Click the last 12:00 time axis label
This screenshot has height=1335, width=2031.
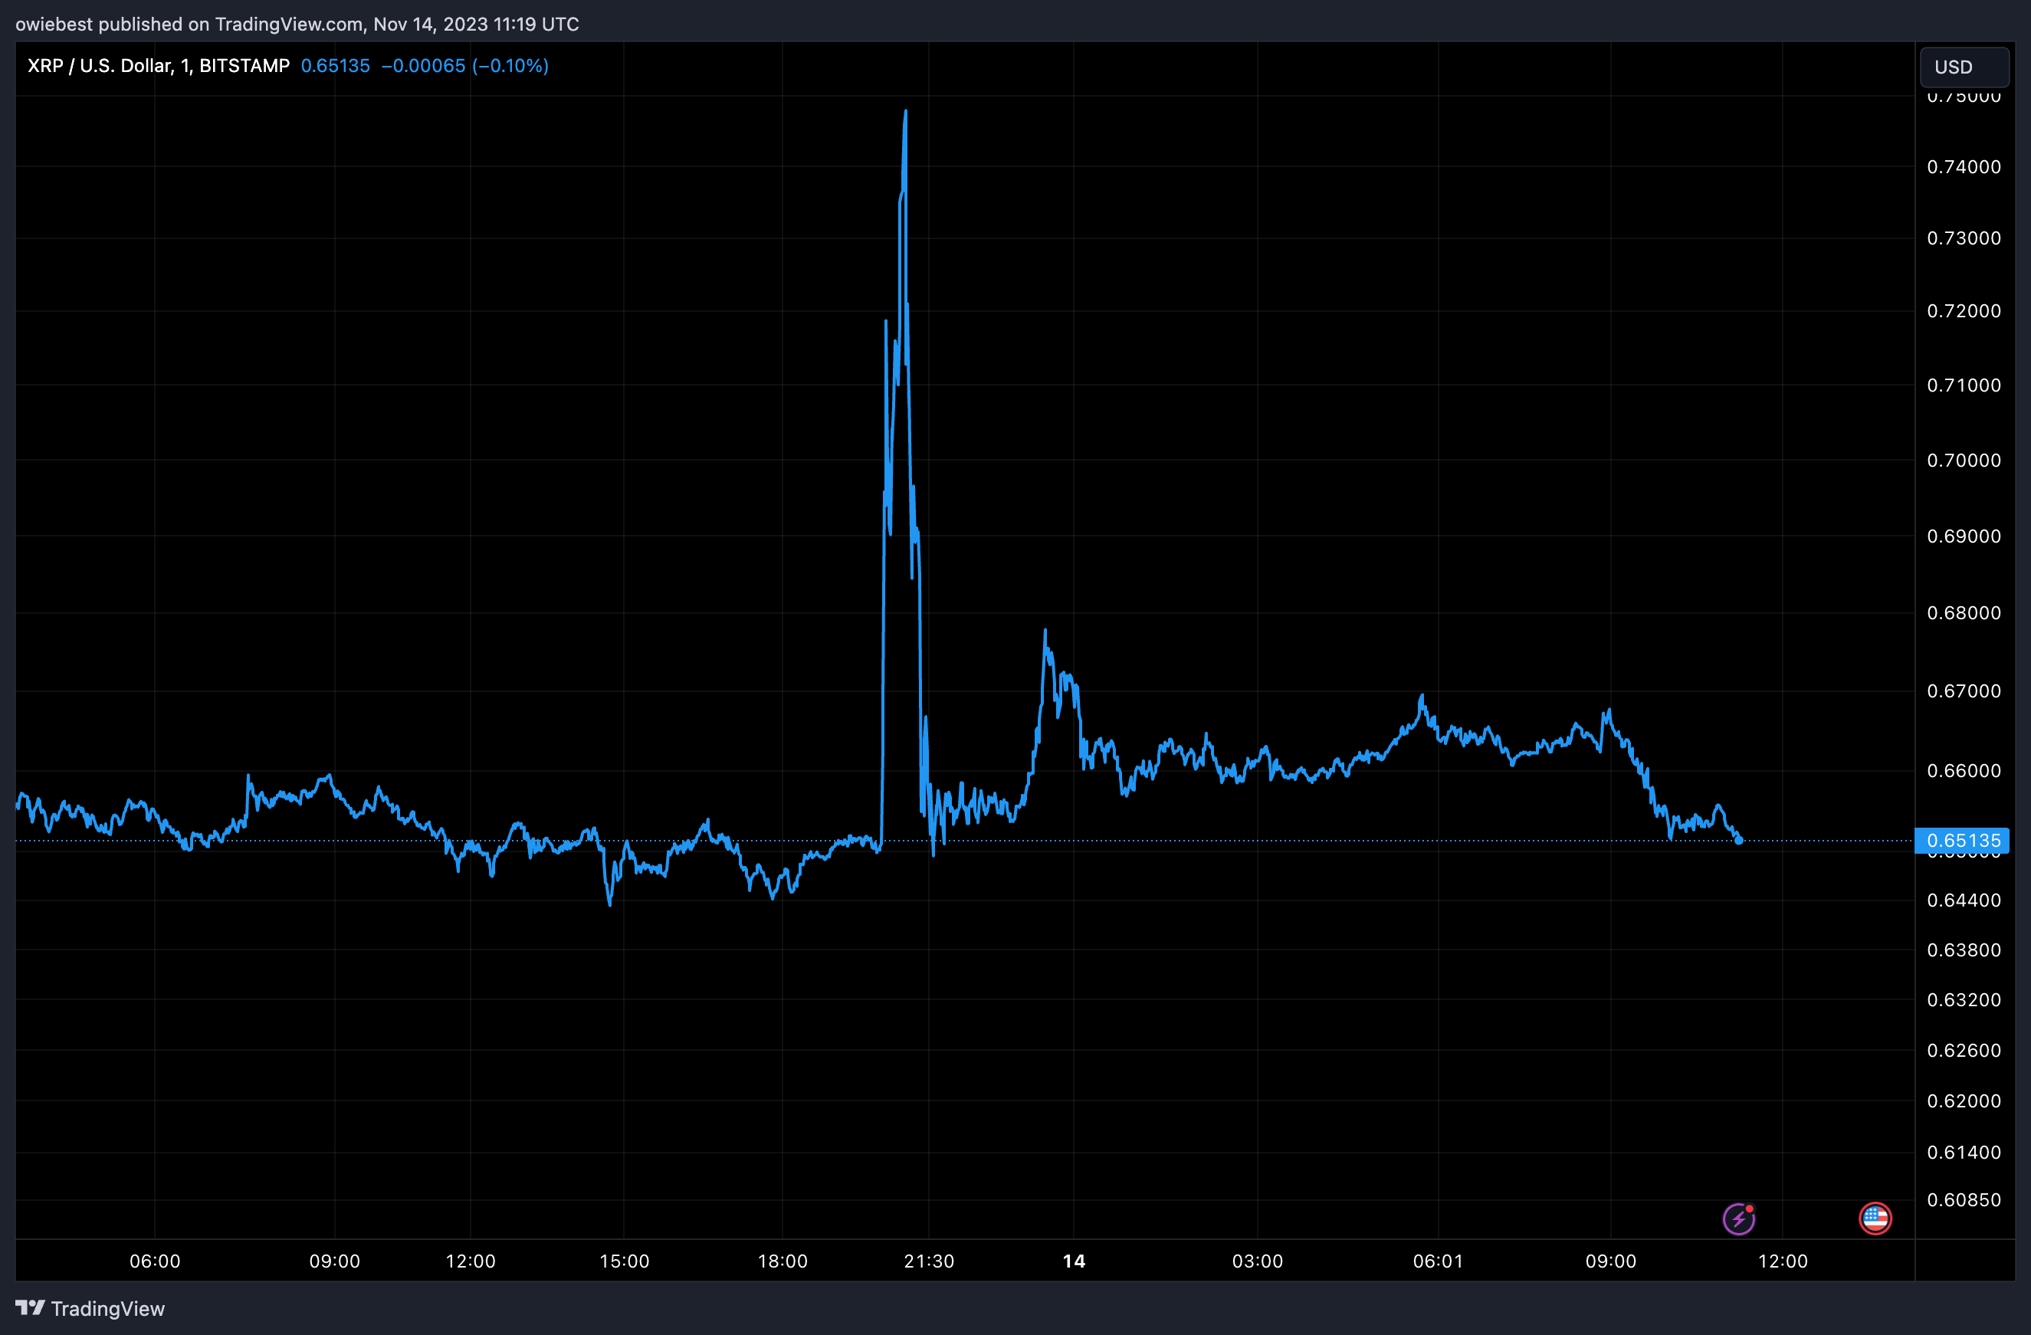pyautogui.click(x=1783, y=1261)
